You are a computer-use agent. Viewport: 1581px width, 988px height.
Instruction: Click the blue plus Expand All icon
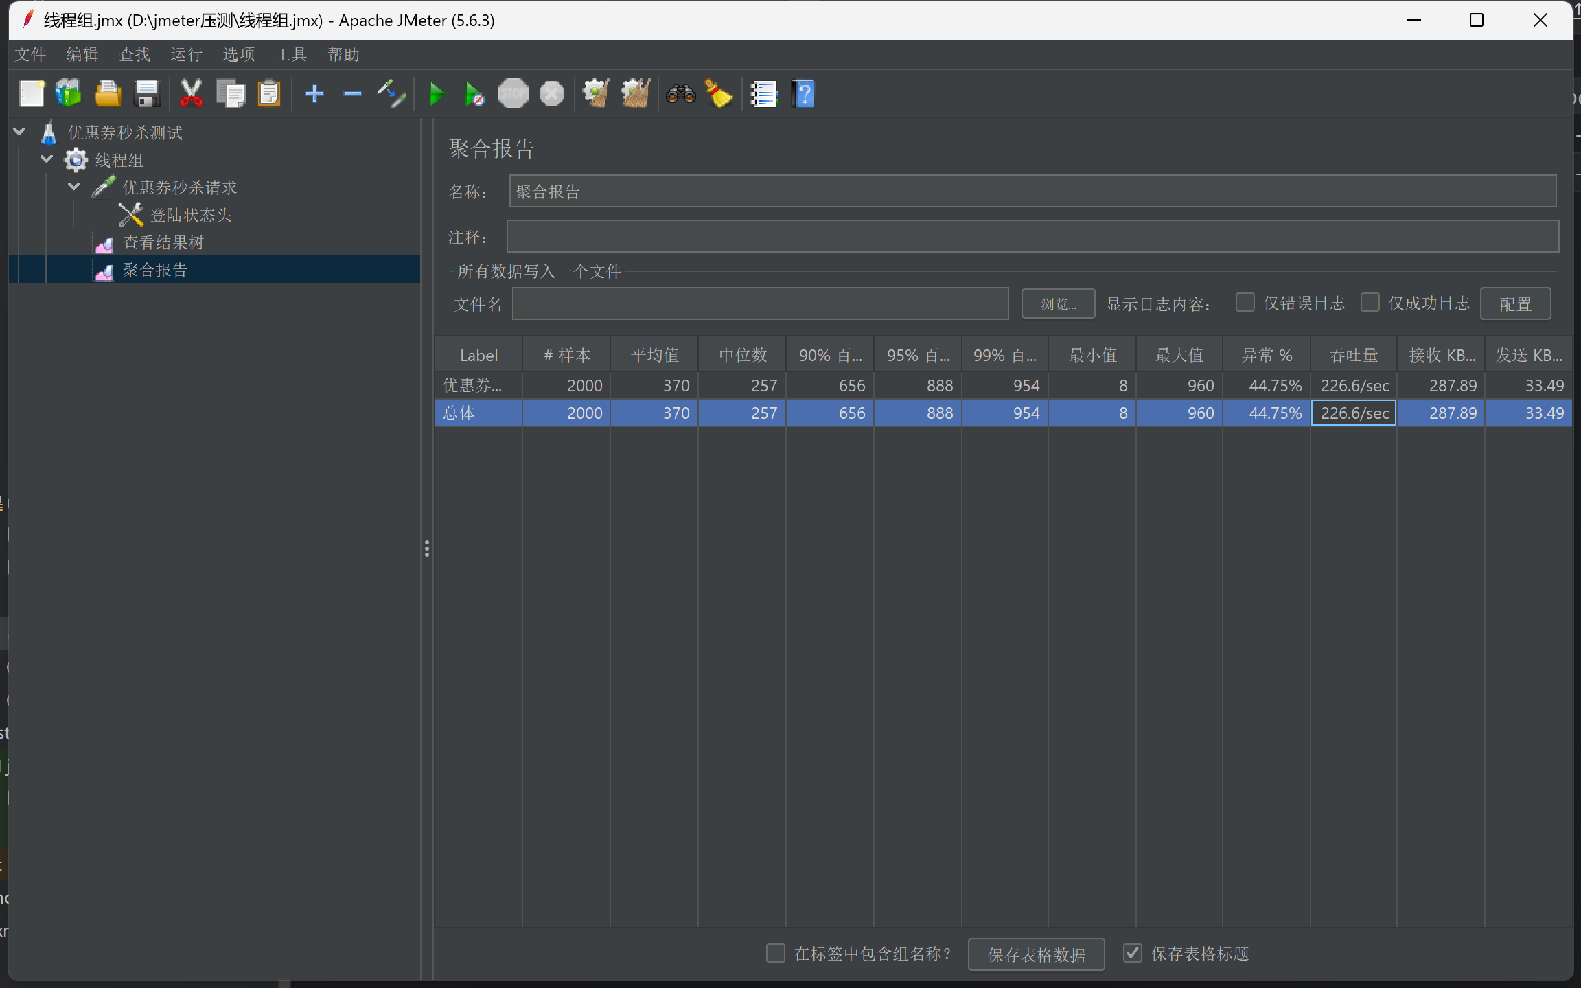tap(314, 94)
